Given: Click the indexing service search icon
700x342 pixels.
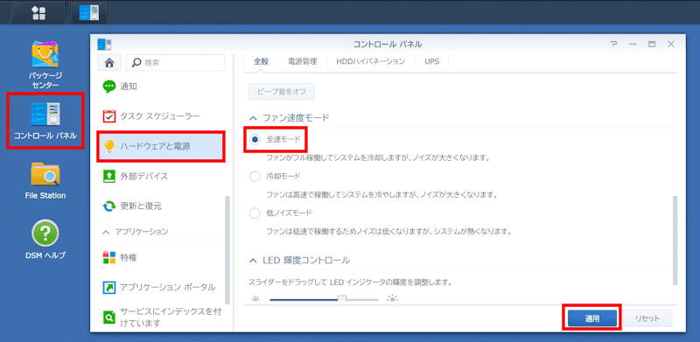Looking at the screenshot, I should coord(109,317).
